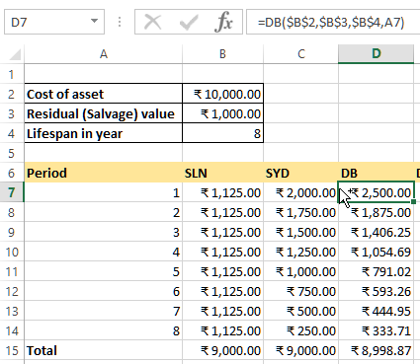Image resolution: width=420 pixels, height=364 pixels.
Task: Click the Enter checkmark formula bar icon
Action: [189, 22]
